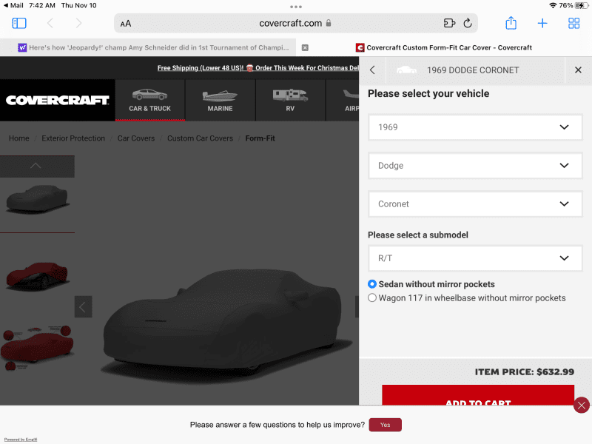Image resolution: width=592 pixels, height=444 pixels.
Task: Open the RV category
Action: pyautogui.click(x=290, y=100)
